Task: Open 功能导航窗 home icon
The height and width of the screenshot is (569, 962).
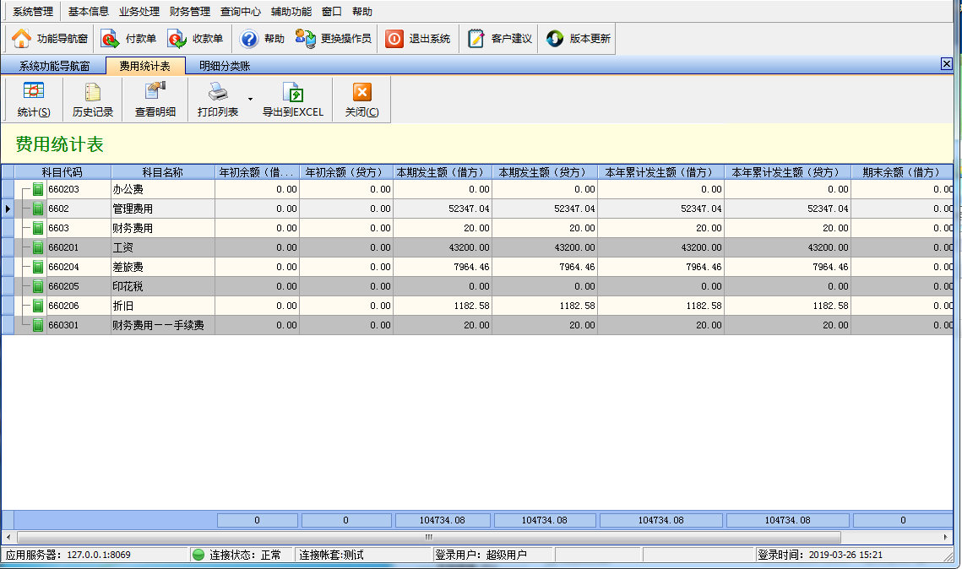Action: point(21,39)
